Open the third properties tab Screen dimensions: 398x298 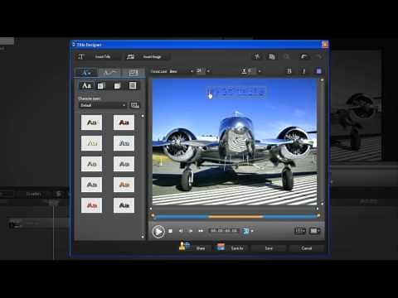(133, 73)
